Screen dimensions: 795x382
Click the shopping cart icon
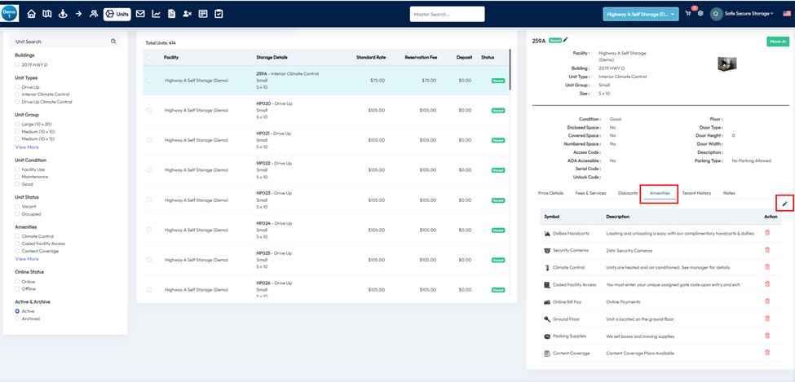click(x=688, y=14)
